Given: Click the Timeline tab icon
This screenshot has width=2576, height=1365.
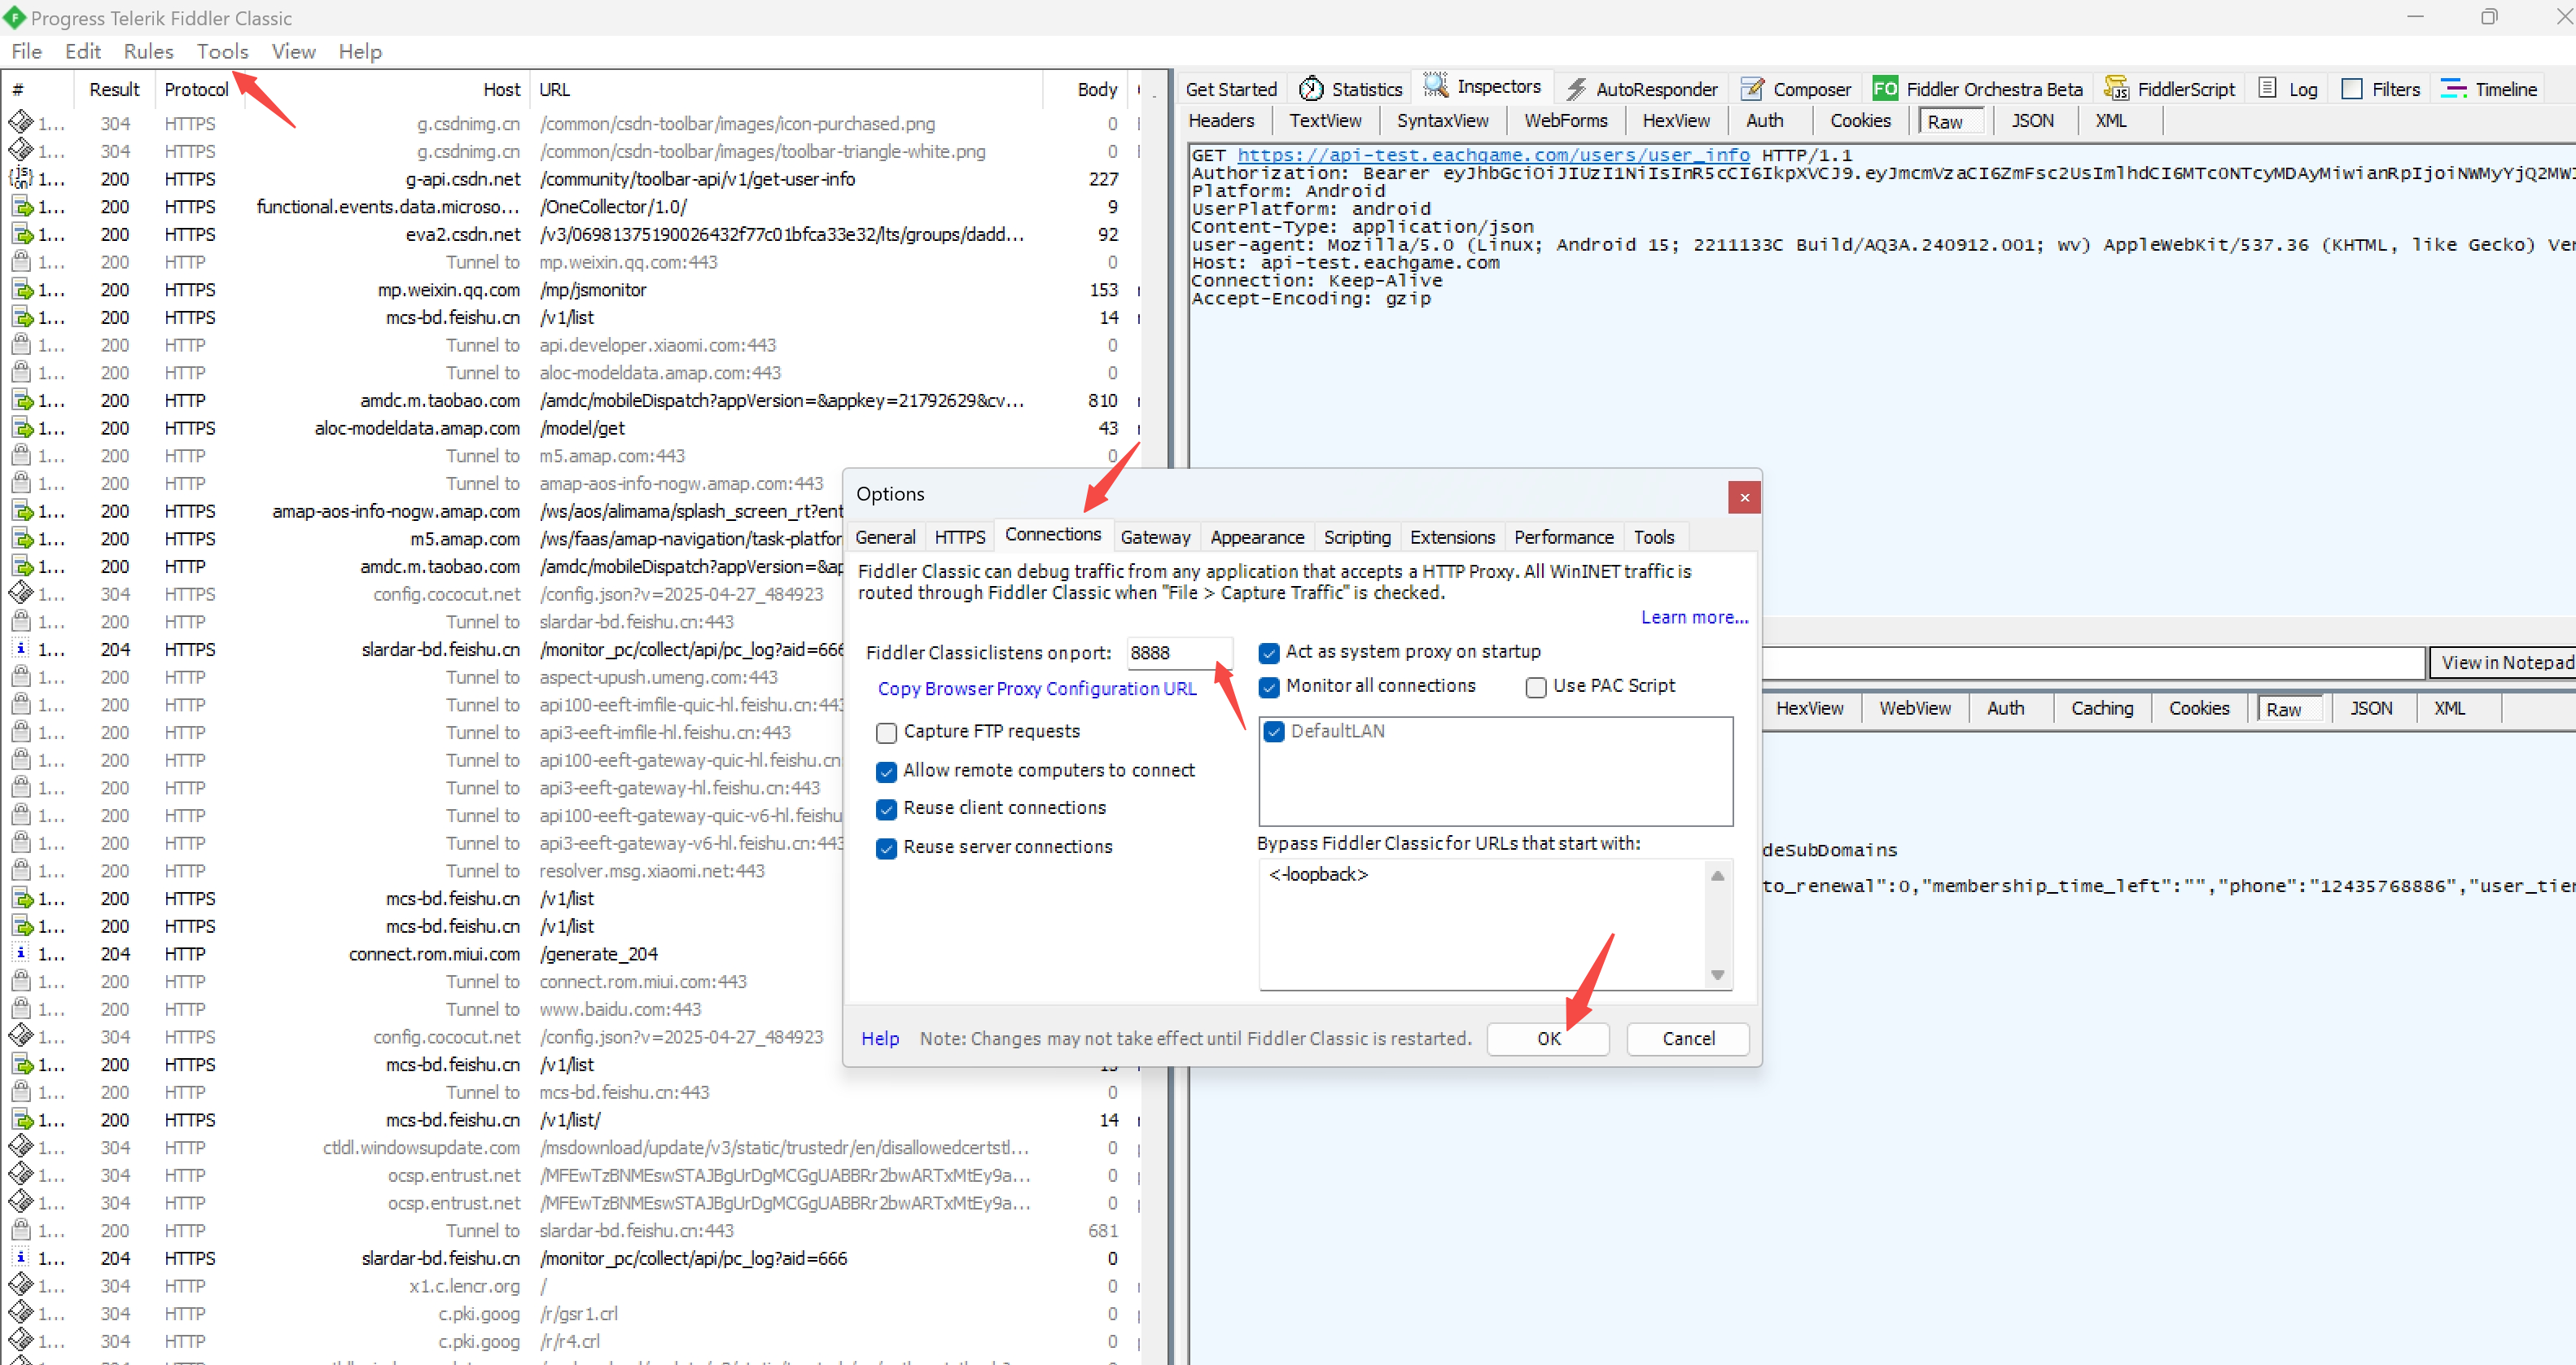Looking at the screenshot, I should [2452, 89].
